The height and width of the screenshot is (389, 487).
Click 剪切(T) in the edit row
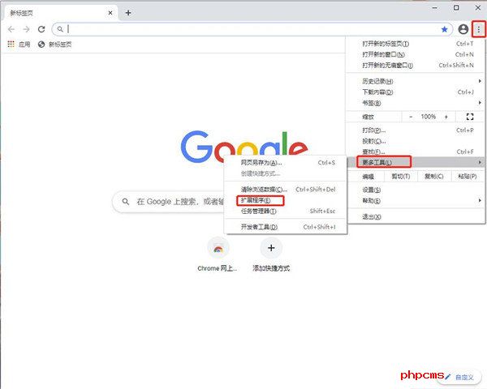coord(401,177)
